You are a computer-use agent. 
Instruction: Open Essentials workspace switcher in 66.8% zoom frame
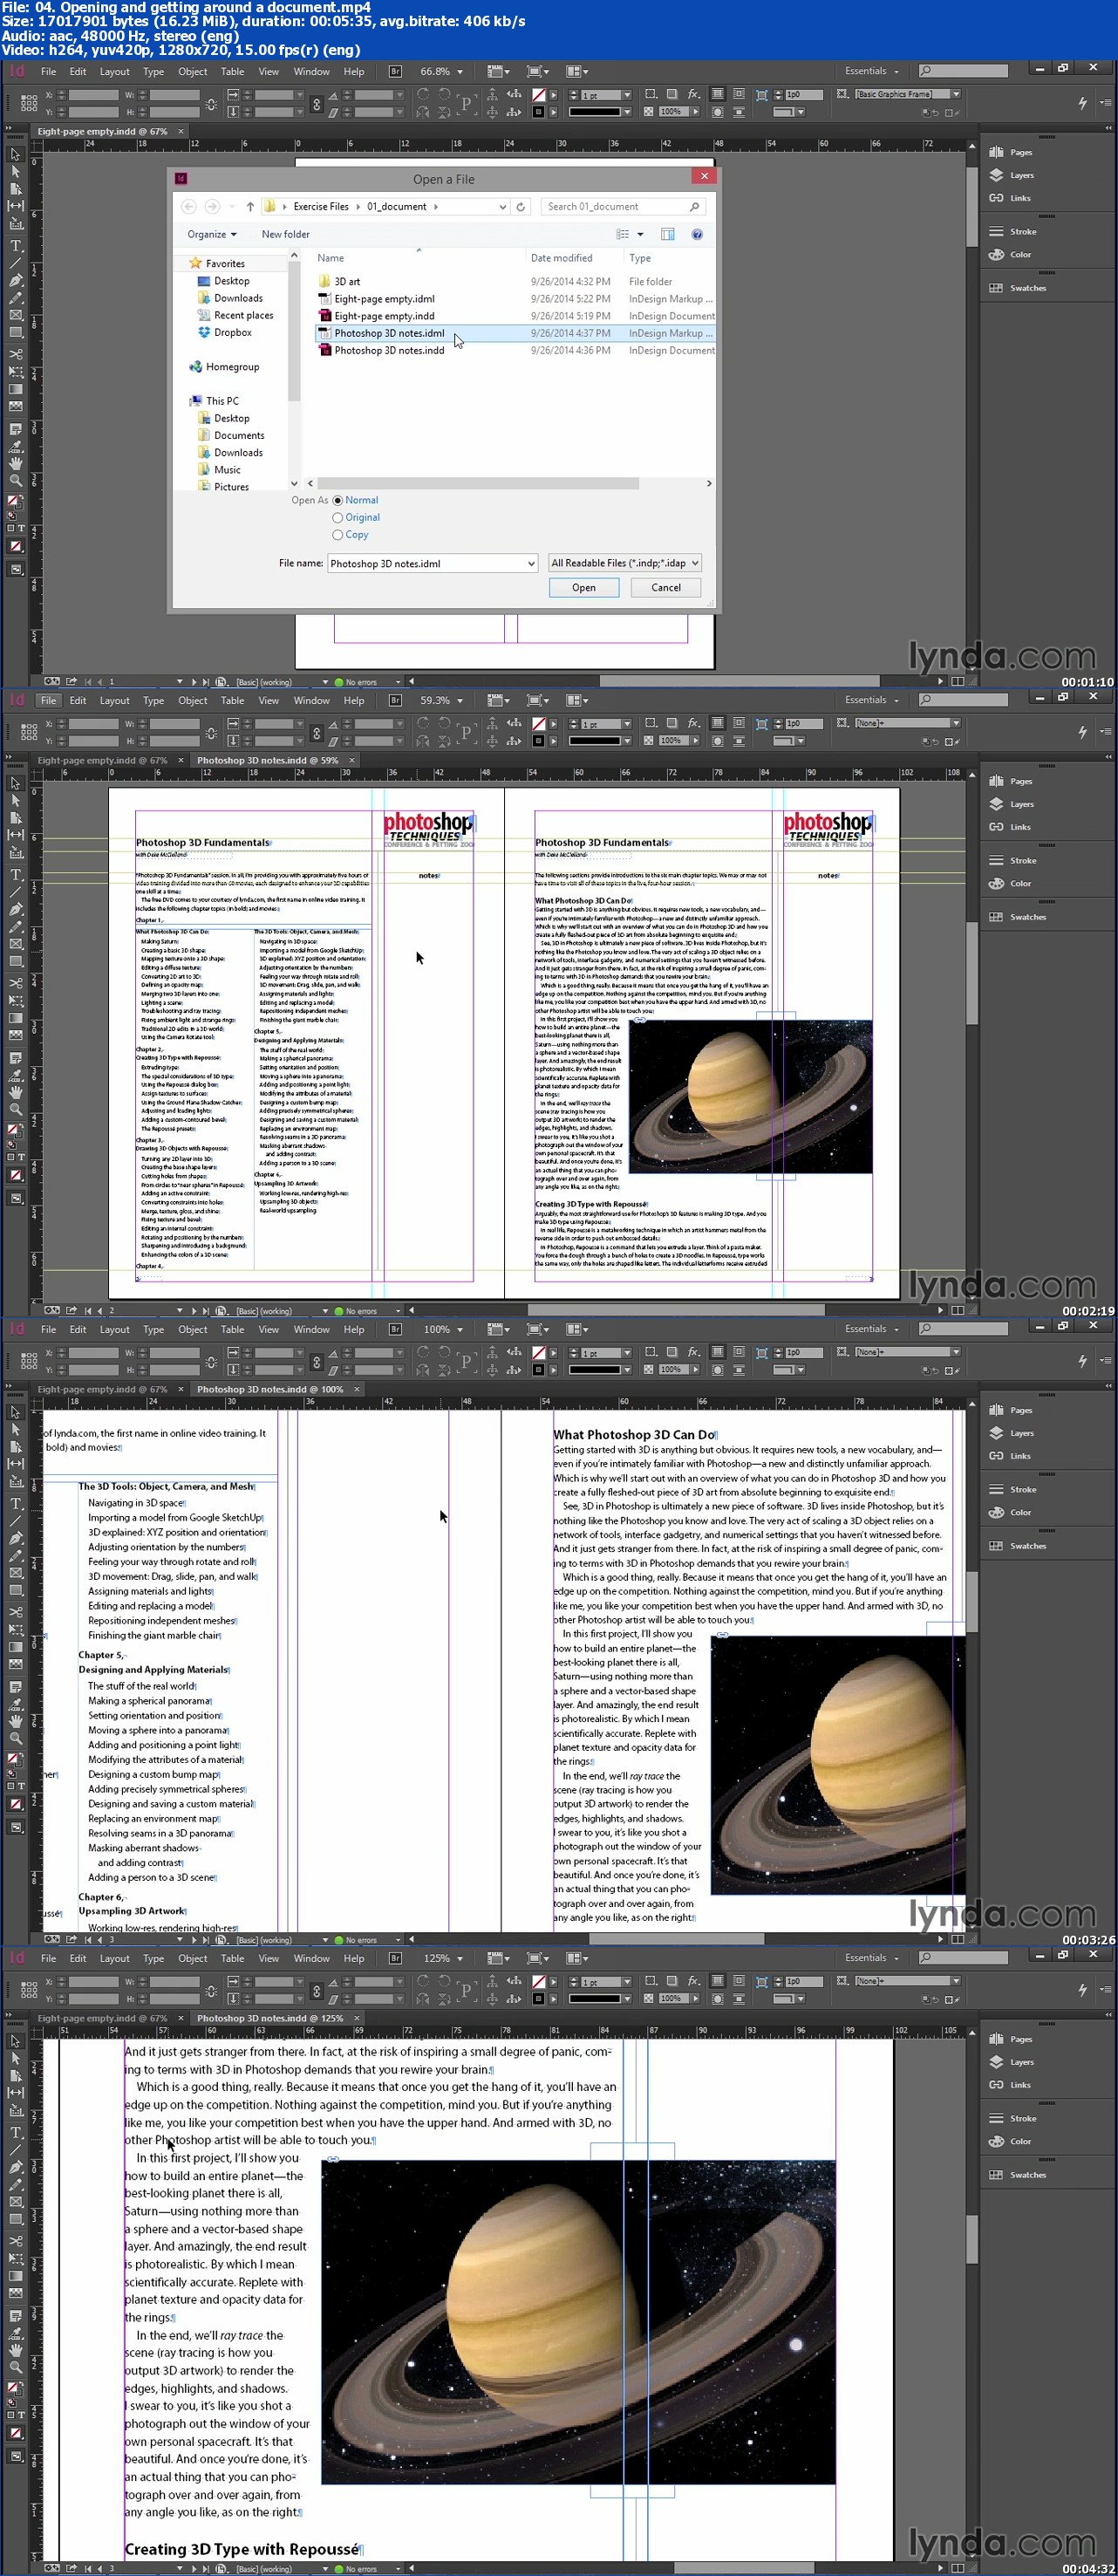872,71
